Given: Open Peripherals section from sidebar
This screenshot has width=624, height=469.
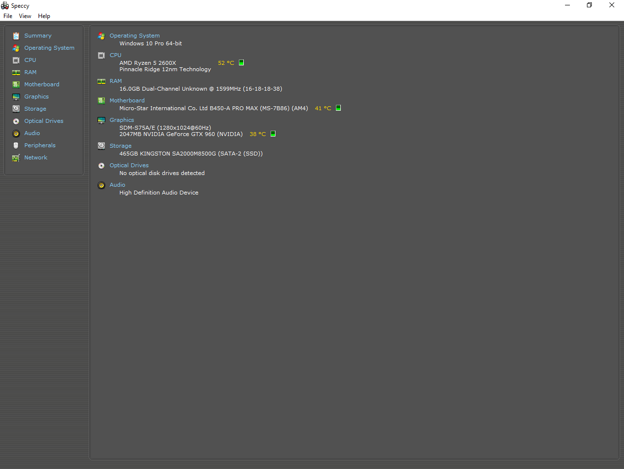Looking at the screenshot, I should pos(40,145).
